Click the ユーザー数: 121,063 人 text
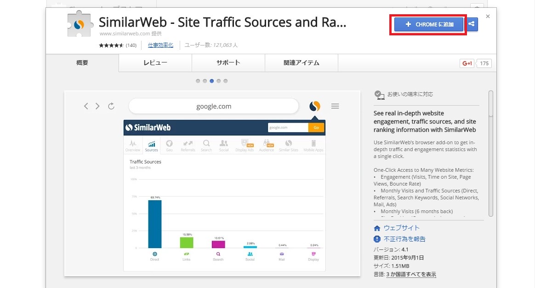 click(x=211, y=45)
